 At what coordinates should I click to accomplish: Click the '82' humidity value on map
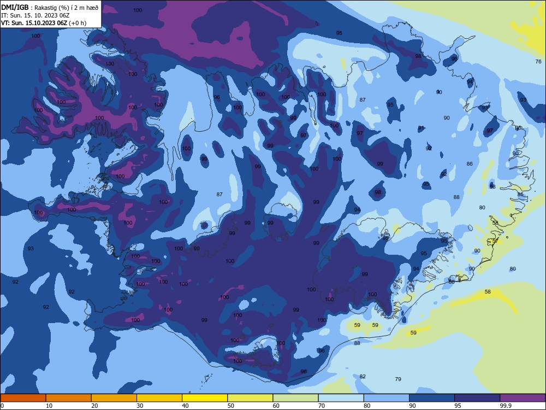363,376
